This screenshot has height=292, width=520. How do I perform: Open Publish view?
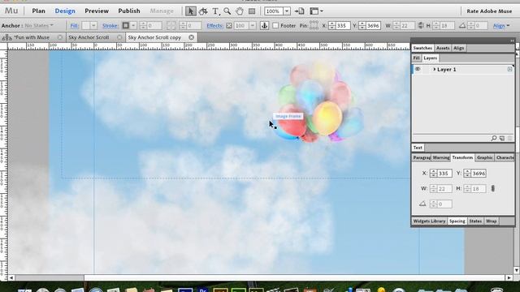[129, 11]
